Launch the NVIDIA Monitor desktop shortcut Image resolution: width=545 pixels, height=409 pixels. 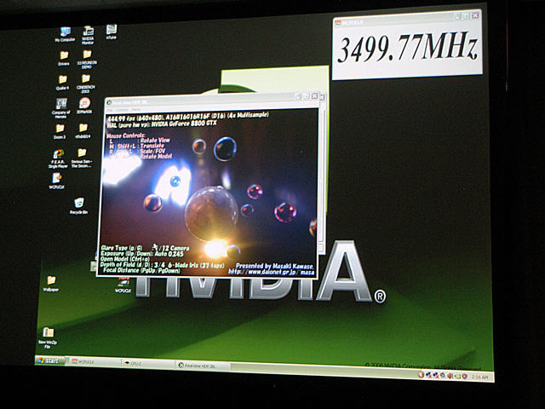pyautogui.click(x=88, y=35)
